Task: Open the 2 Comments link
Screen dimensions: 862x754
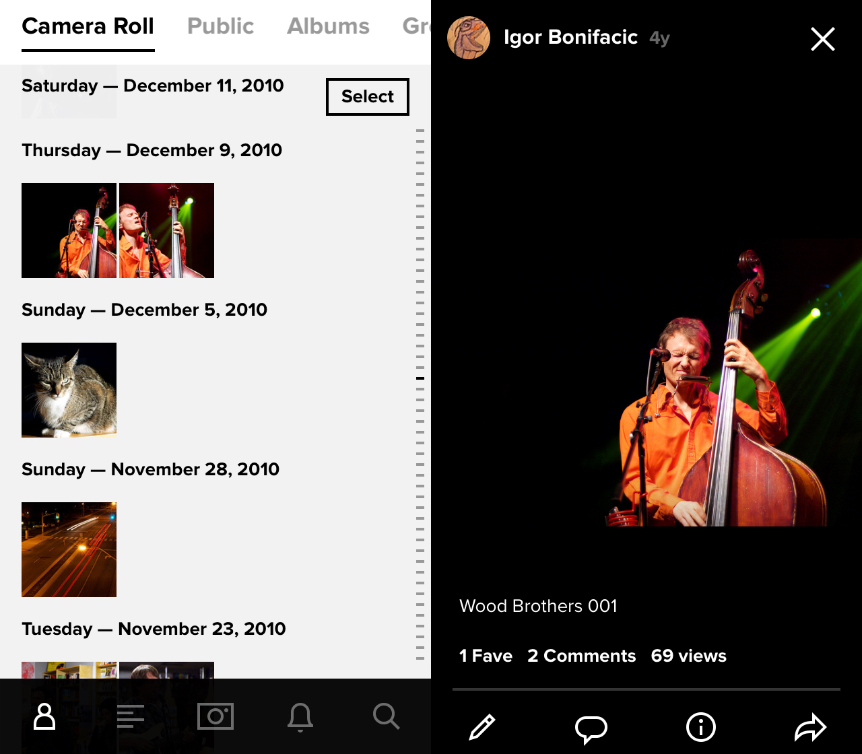Action: [581, 656]
